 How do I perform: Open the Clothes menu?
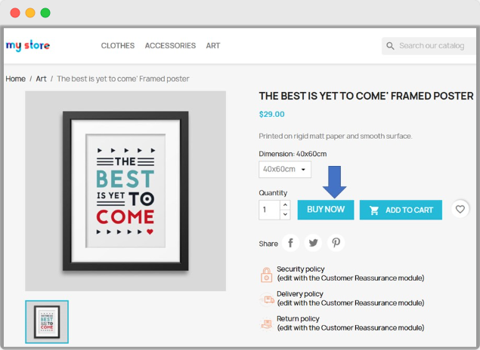click(x=118, y=46)
